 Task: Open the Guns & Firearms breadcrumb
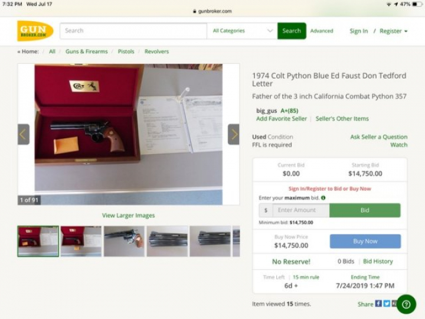point(88,52)
